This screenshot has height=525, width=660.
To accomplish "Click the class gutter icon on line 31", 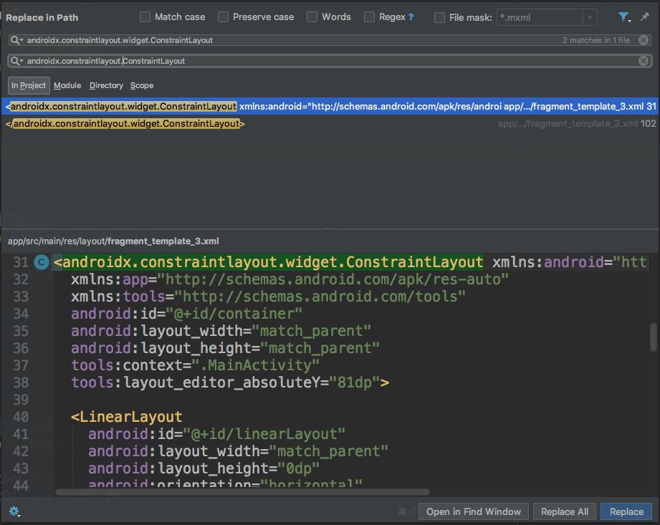I will (x=42, y=262).
